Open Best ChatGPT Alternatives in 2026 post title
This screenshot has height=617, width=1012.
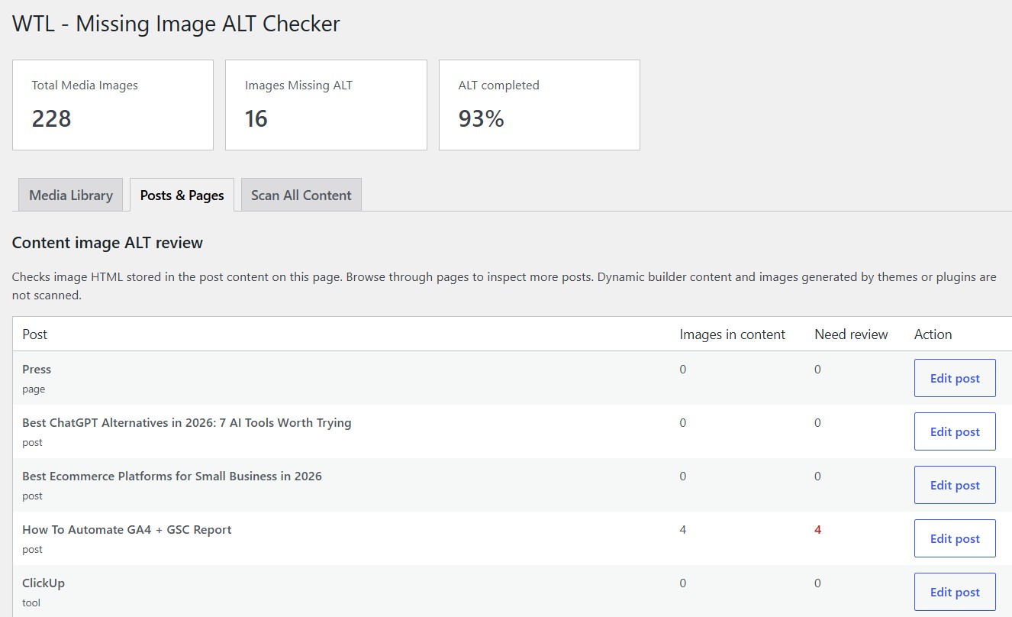[x=187, y=423]
